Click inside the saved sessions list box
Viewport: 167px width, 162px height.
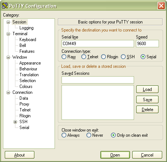point(98,102)
